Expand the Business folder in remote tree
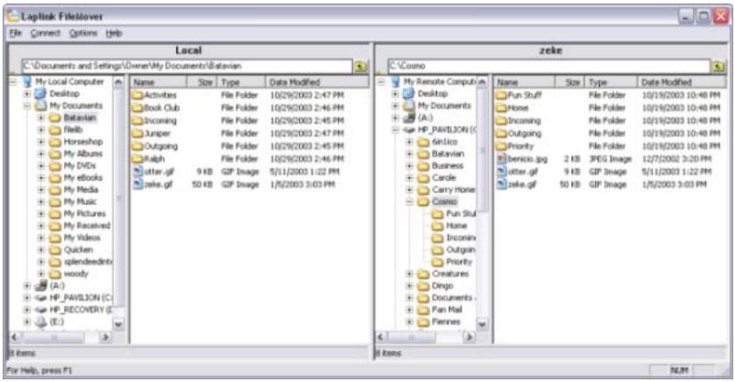This screenshot has height=382, width=735. (x=409, y=166)
